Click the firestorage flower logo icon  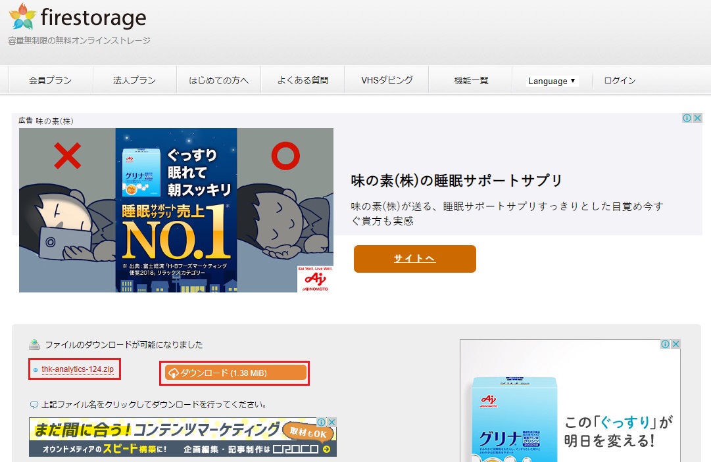click(22, 16)
